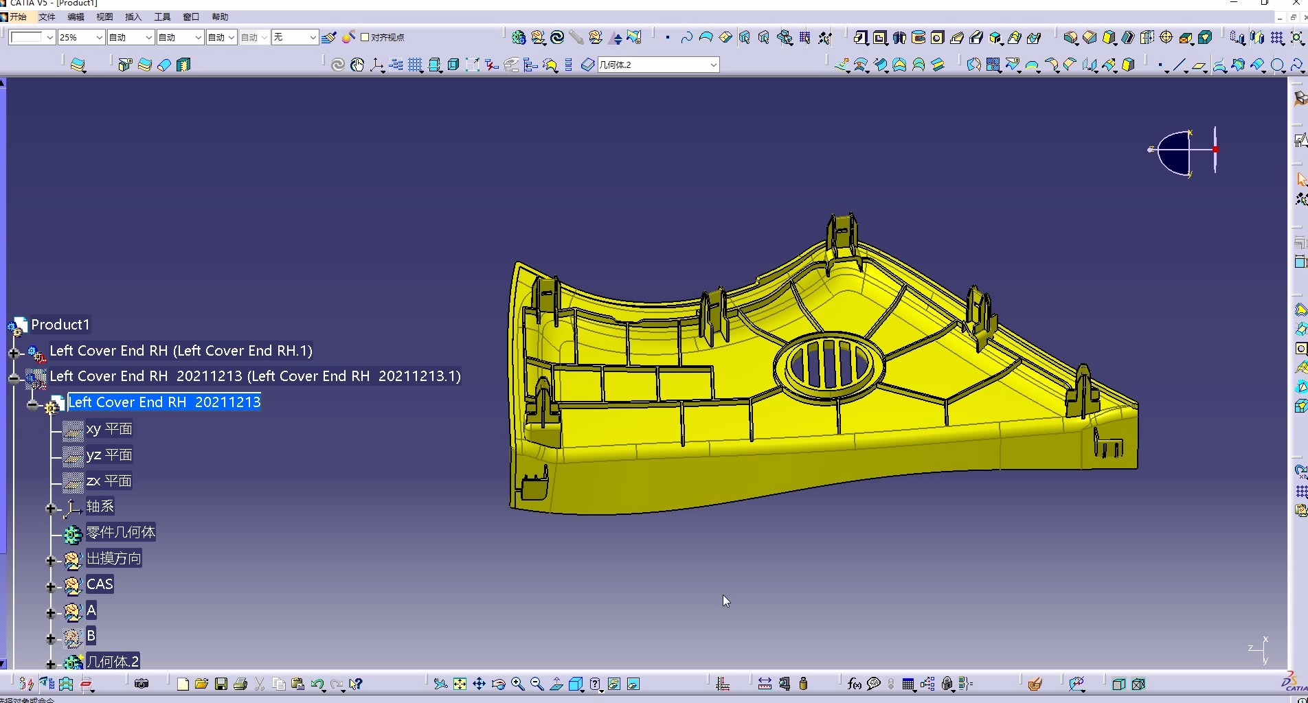Collapse Left Cover End RH 20211213 product node

pyautogui.click(x=14, y=378)
